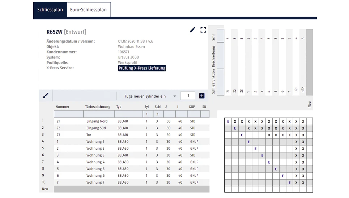Click the cylinder quantity field showing 1
This screenshot has width=349, height=198.
[188, 96]
